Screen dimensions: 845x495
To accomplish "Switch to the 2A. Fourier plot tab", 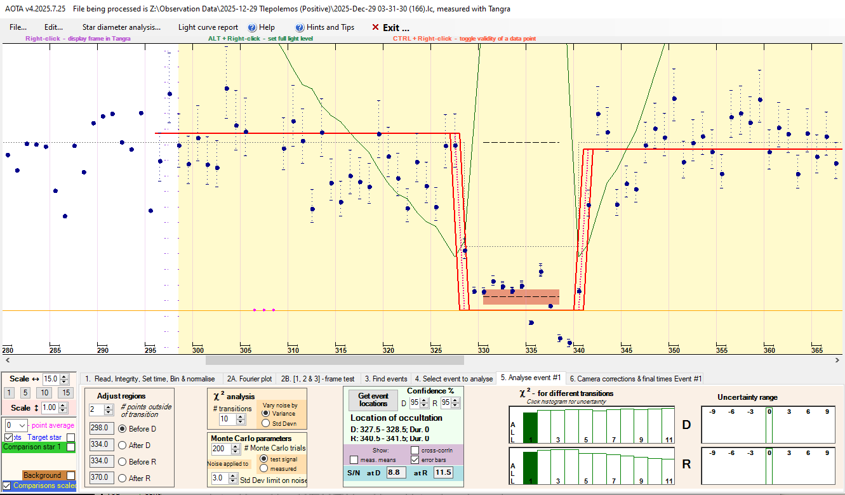I will point(250,379).
